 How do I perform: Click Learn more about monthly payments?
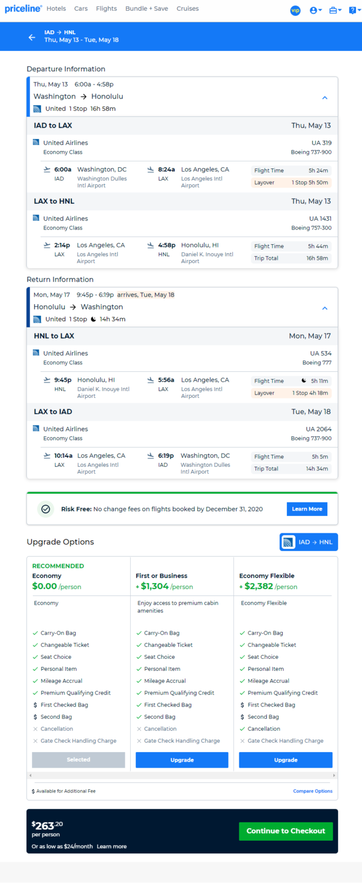[112, 846]
